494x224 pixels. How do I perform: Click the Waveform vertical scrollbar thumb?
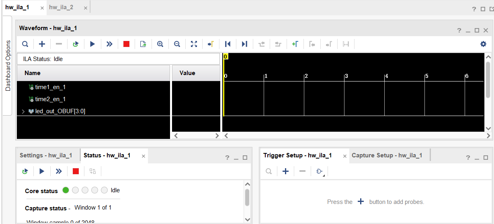point(488,80)
